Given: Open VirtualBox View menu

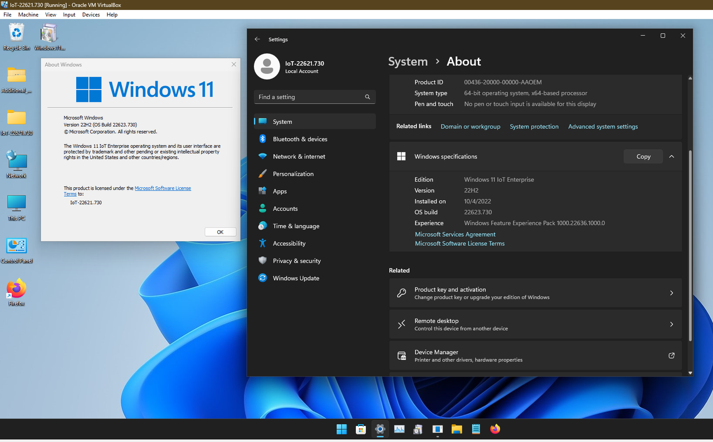Looking at the screenshot, I should coord(51,14).
